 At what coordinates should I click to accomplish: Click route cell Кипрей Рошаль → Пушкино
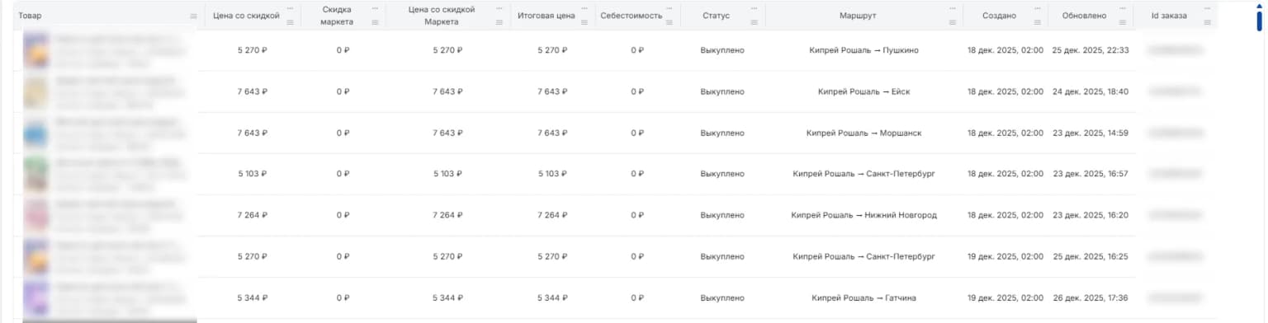tap(863, 50)
